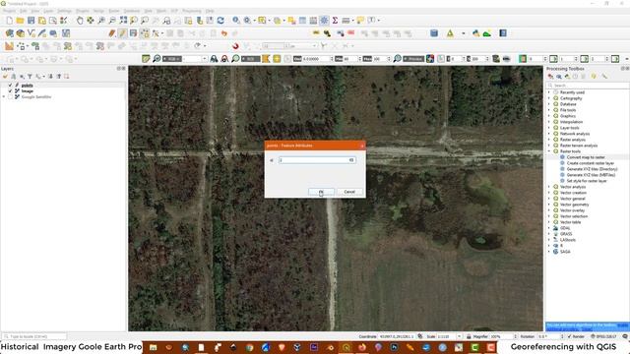Open the Processing menu
The height and width of the screenshot is (354, 630).
click(x=192, y=11)
